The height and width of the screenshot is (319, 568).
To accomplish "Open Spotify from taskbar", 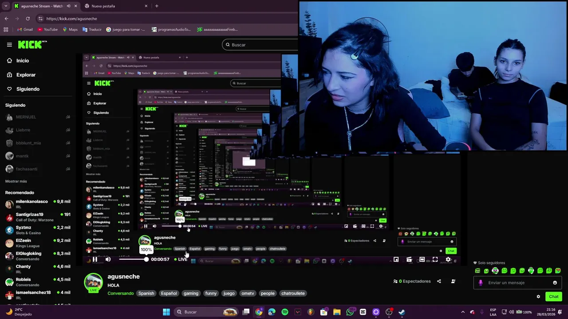I will [285, 312].
